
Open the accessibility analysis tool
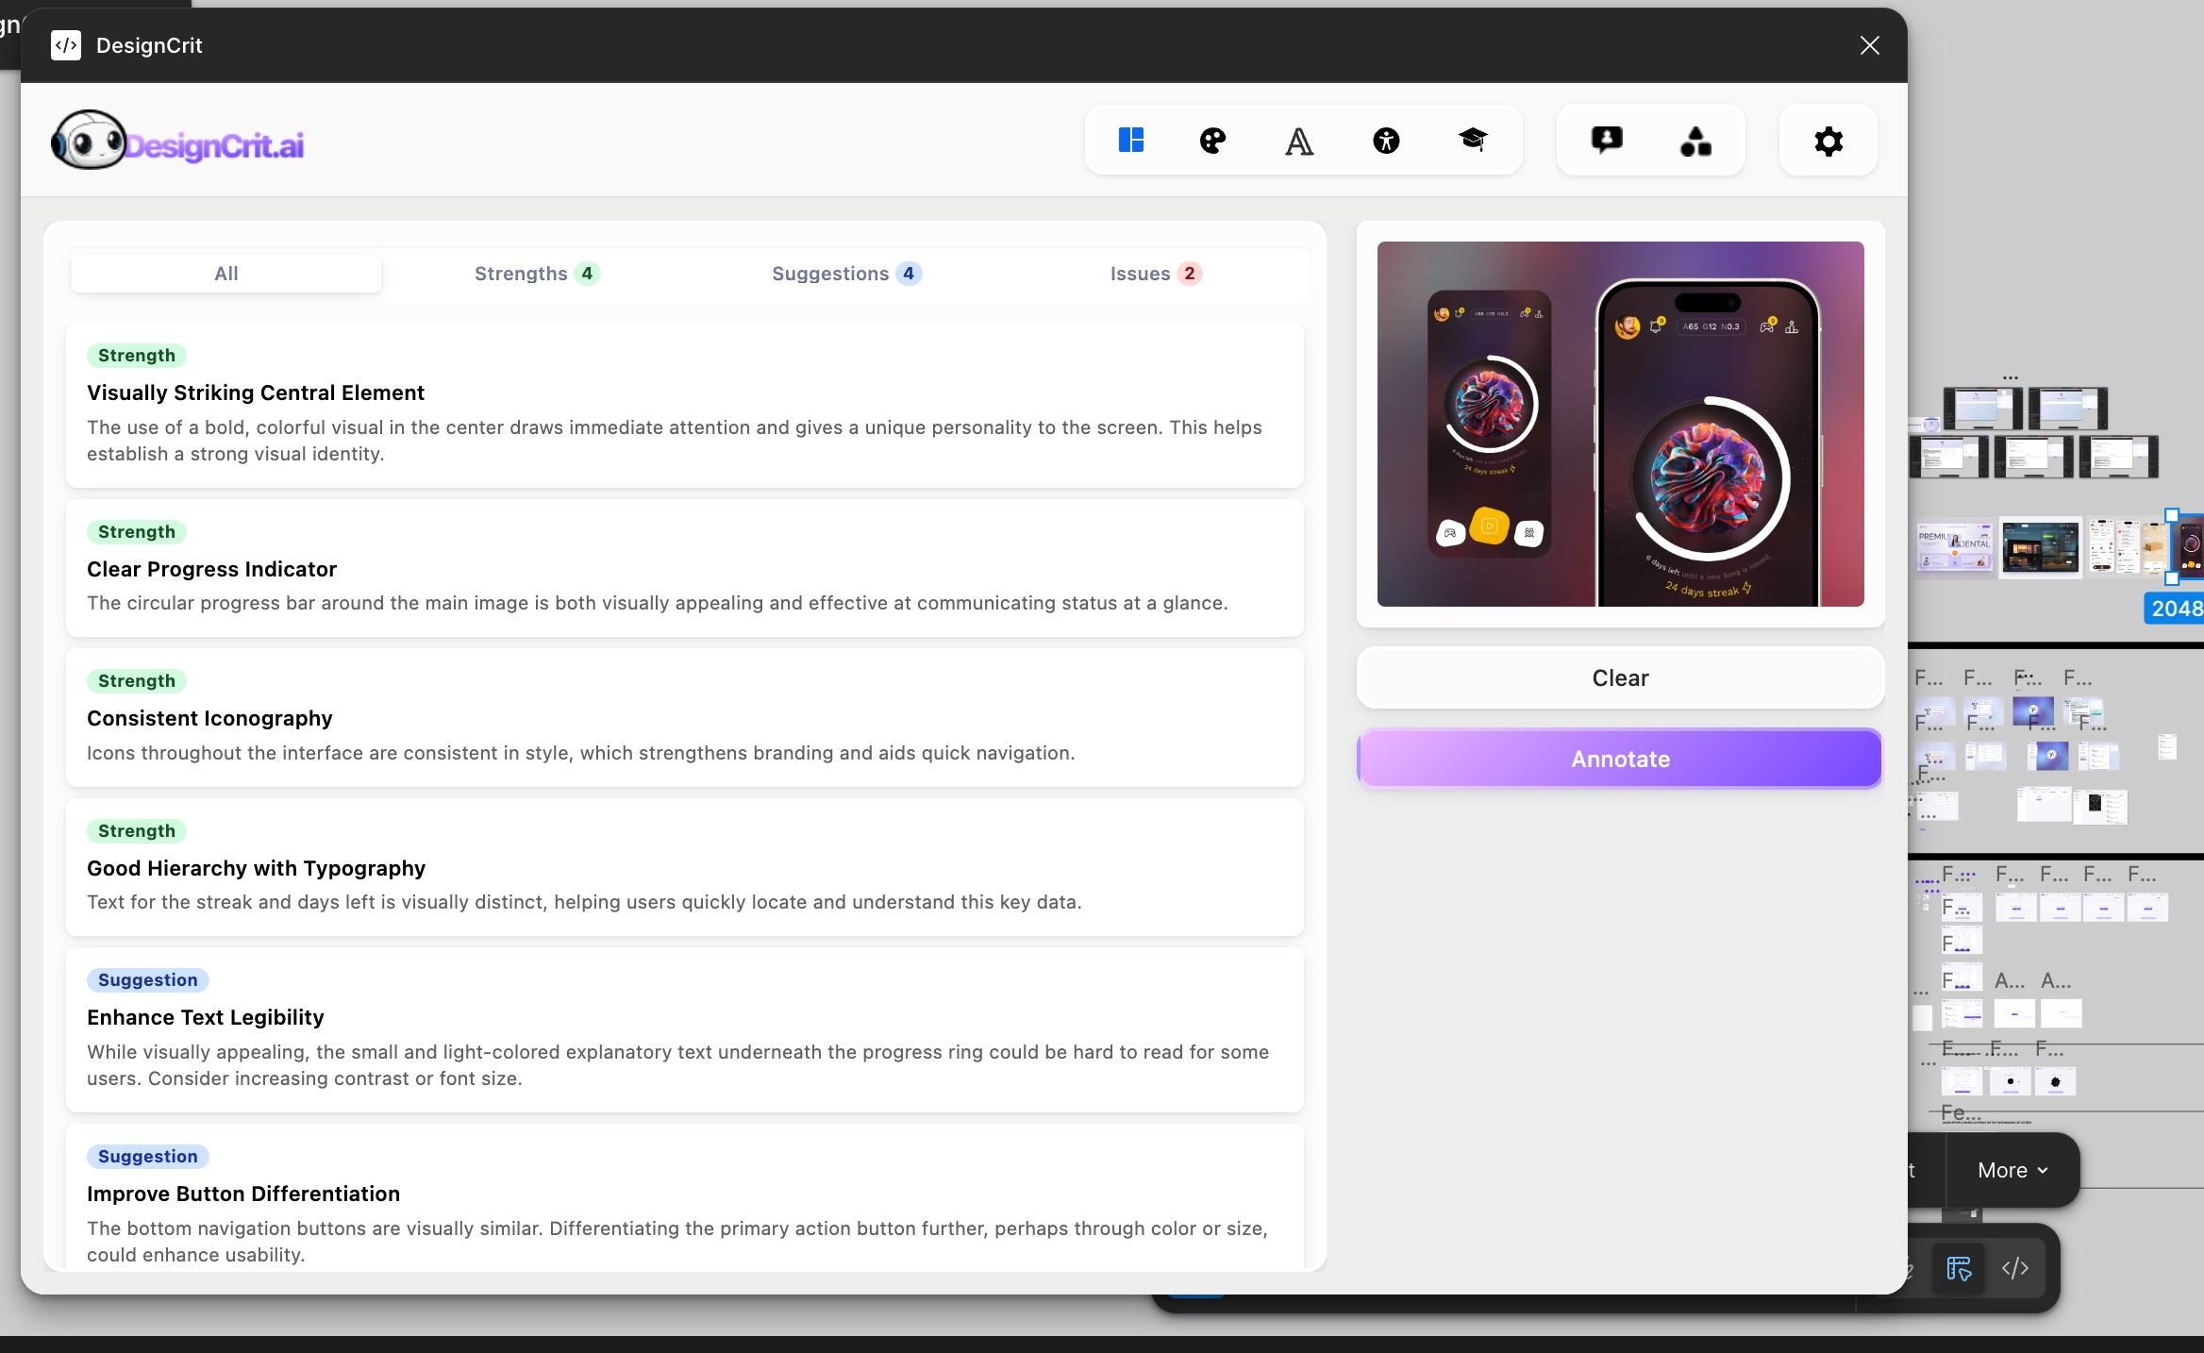pyautogui.click(x=1385, y=141)
